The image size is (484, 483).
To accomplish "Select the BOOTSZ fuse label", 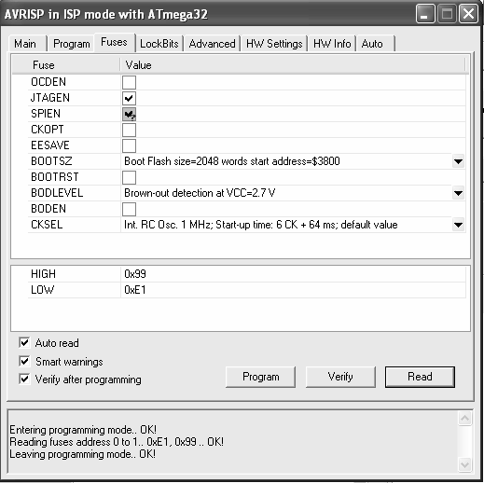I will (51, 161).
